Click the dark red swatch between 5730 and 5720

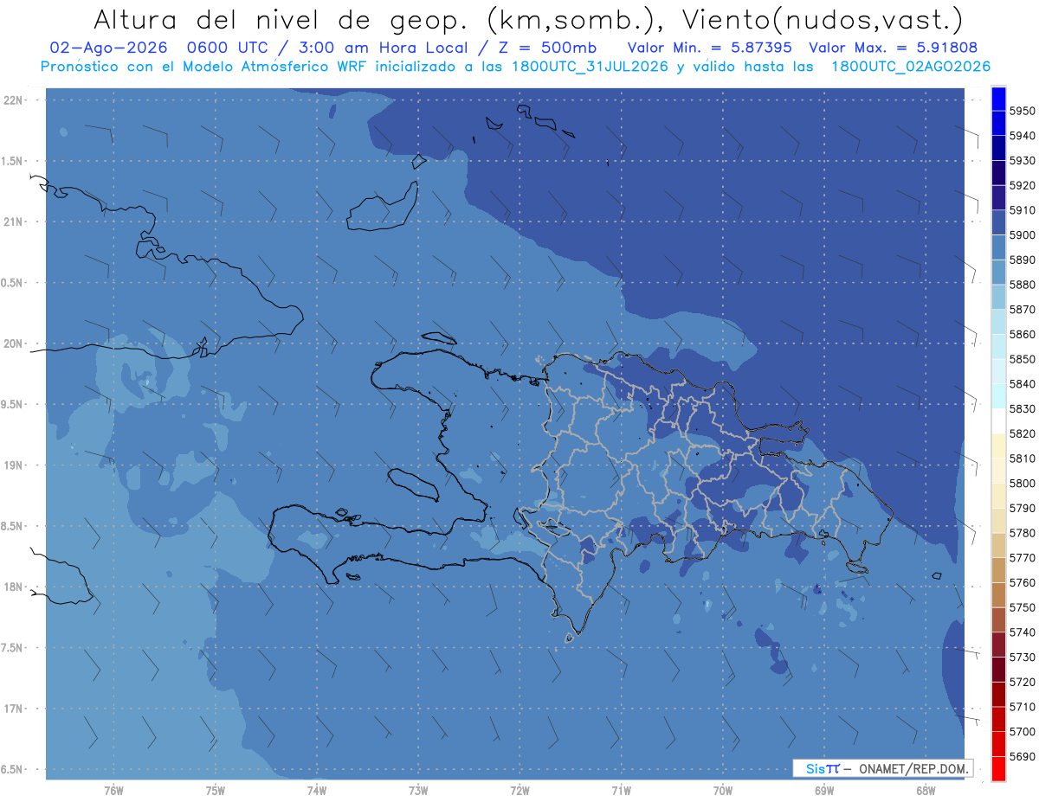pos(997,670)
